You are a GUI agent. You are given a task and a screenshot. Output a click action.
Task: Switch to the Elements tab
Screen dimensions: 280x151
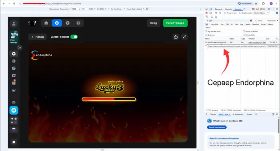pos(218,9)
